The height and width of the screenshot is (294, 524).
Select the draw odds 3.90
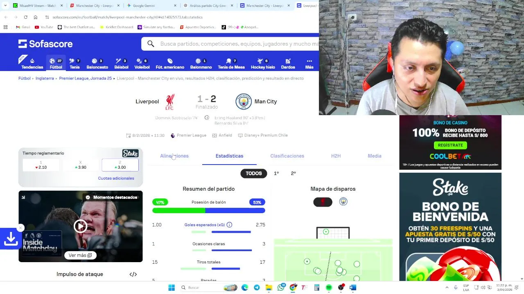coord(80,165)
